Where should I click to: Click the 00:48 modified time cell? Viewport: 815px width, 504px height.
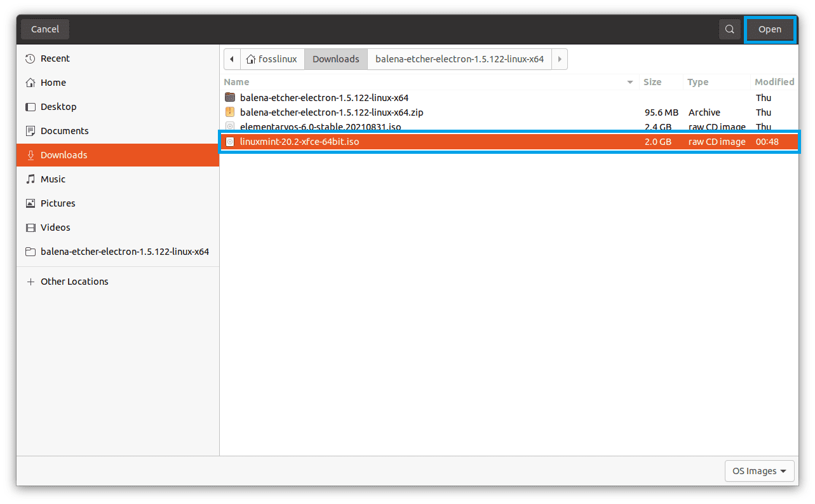(x=767, y=142)
